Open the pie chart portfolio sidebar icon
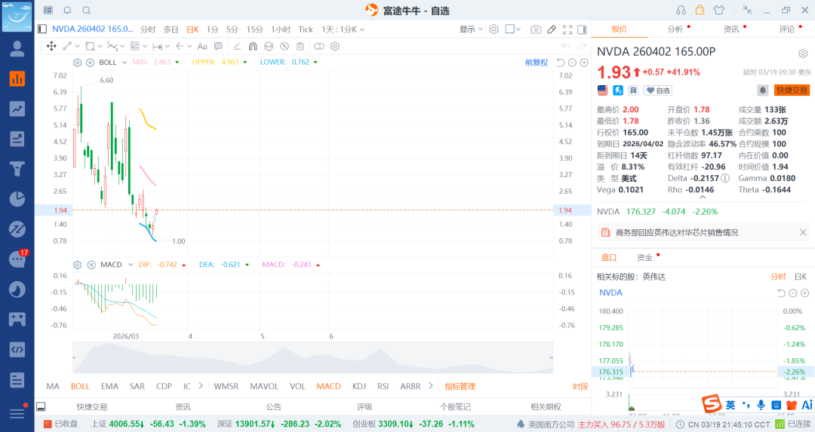 click(17, 199)
